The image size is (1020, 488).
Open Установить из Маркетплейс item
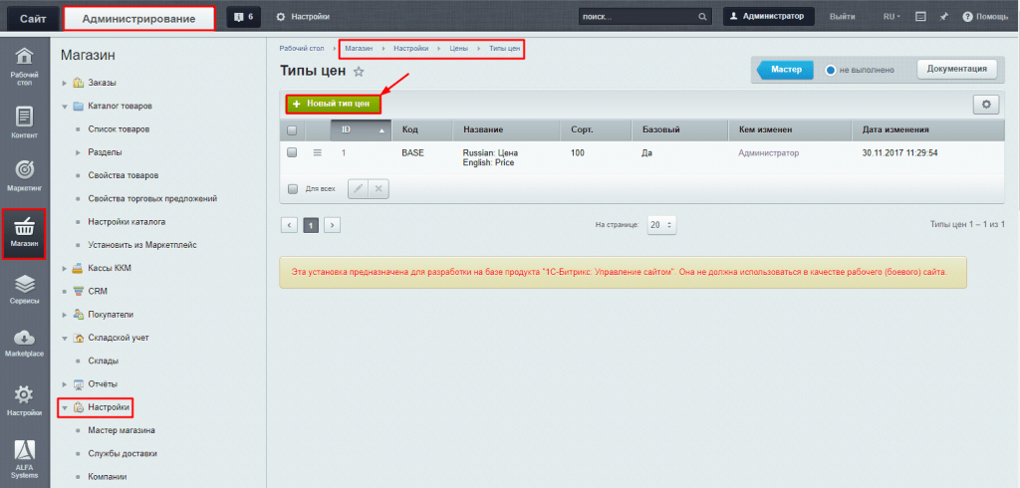(x=142, y=245)
